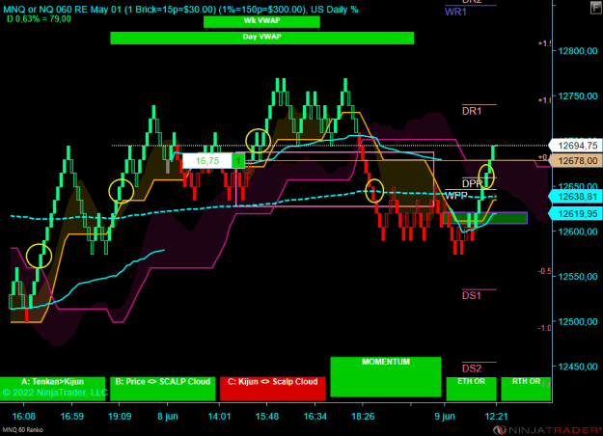Click the DR1 pivot level label
Screen dimensions: 603x436
(472, 111)
